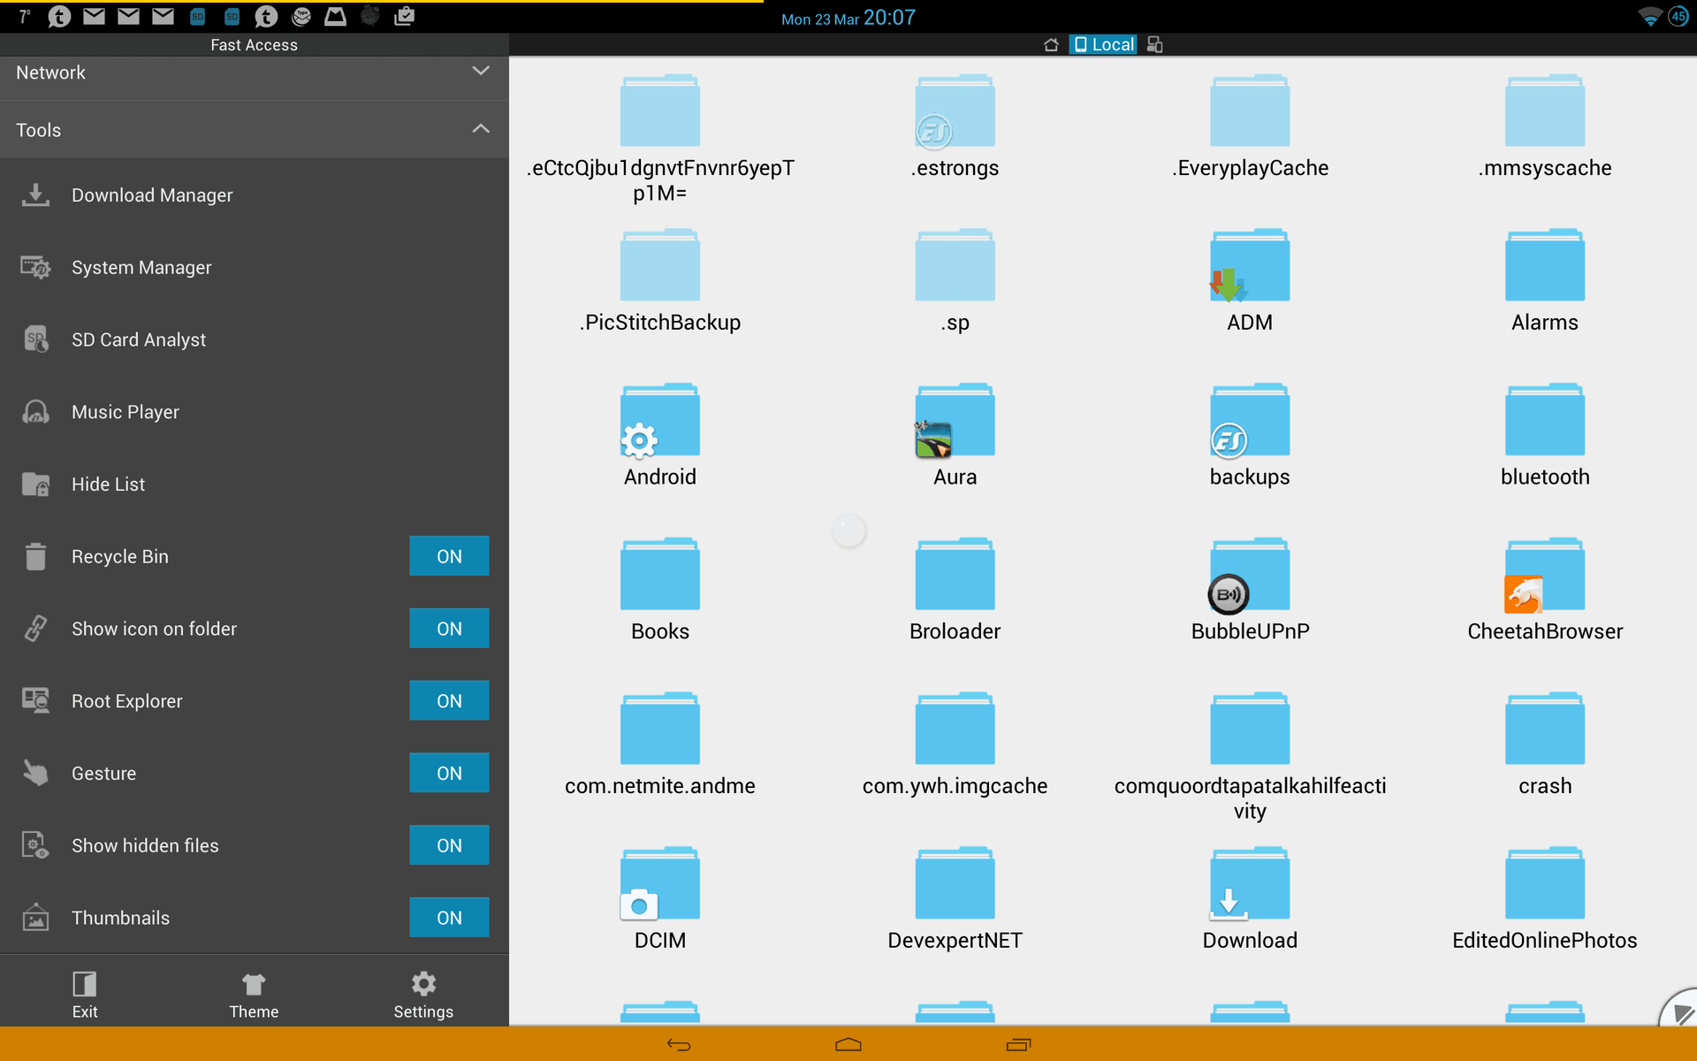Image resolution: width=1697 pixels, height=1061 pixels.
Task: Open the crash folder
Action: point(1545,744)
